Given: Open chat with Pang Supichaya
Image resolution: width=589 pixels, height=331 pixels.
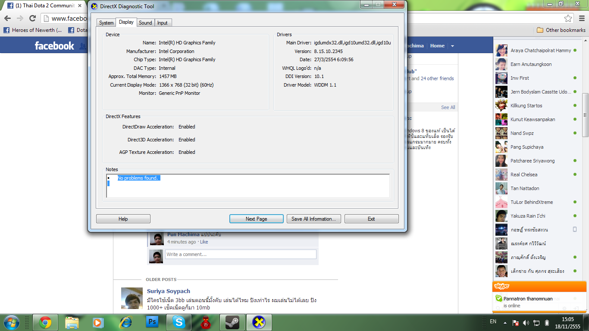Looking at the screenshot, I should coord(536,147).
